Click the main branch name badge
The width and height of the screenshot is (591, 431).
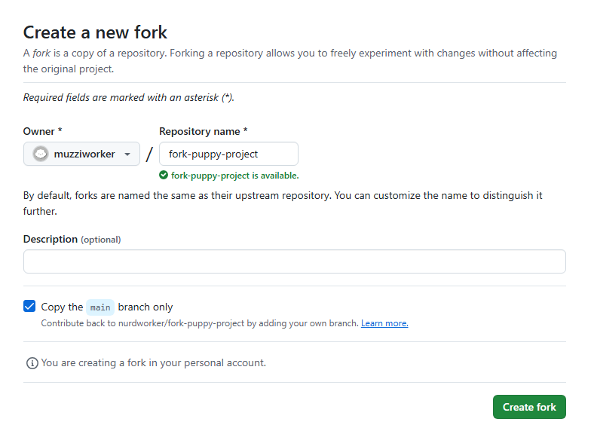point(100,307)
